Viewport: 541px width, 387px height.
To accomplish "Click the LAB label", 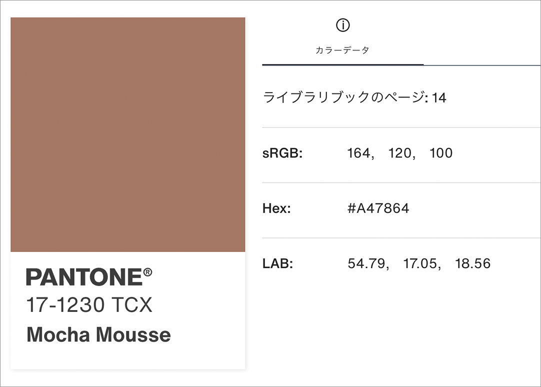I will click(277, 263).
